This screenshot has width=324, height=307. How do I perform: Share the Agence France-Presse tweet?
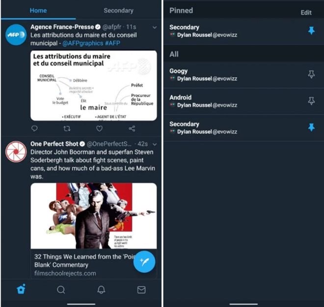pos(132,128)
